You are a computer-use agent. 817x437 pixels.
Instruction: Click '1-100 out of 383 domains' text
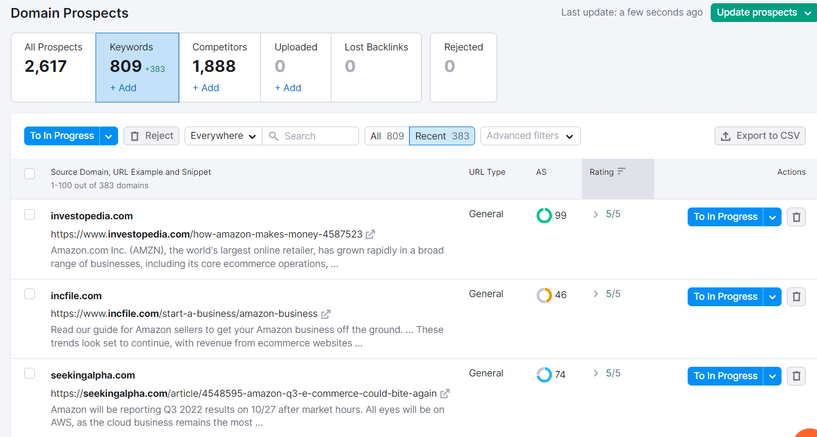[100, 186]
